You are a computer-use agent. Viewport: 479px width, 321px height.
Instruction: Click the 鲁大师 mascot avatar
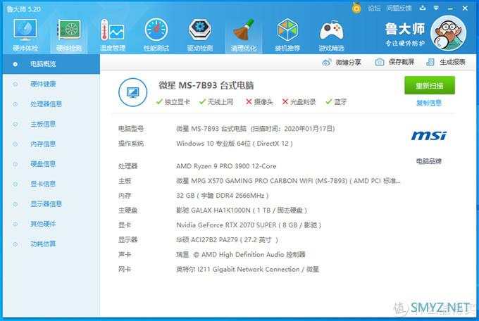(x=448, y=33)
